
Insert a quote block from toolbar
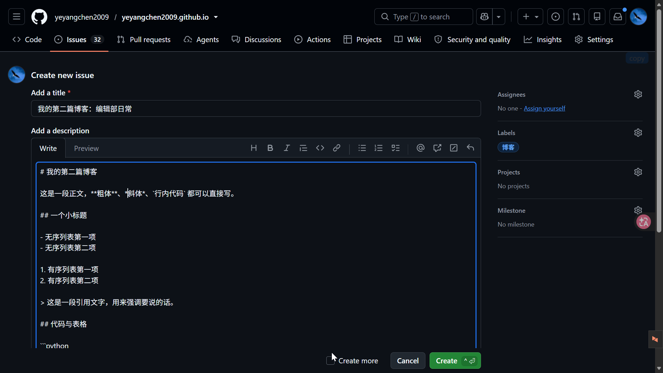tap(304, 148)
